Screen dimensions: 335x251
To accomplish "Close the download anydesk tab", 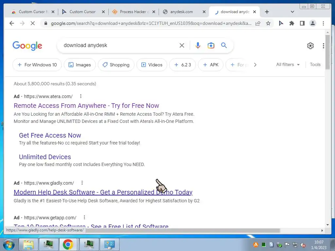I will [x=255, y=12].
